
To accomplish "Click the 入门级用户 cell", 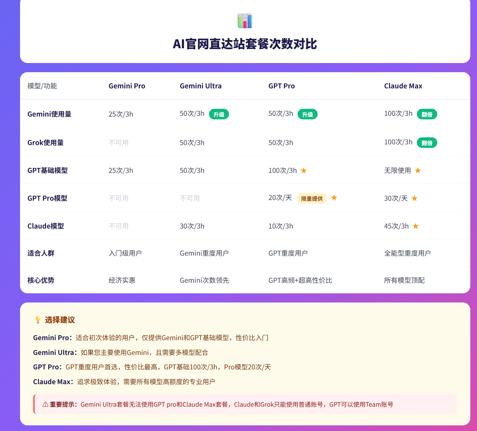I will (x=125, y=253).
